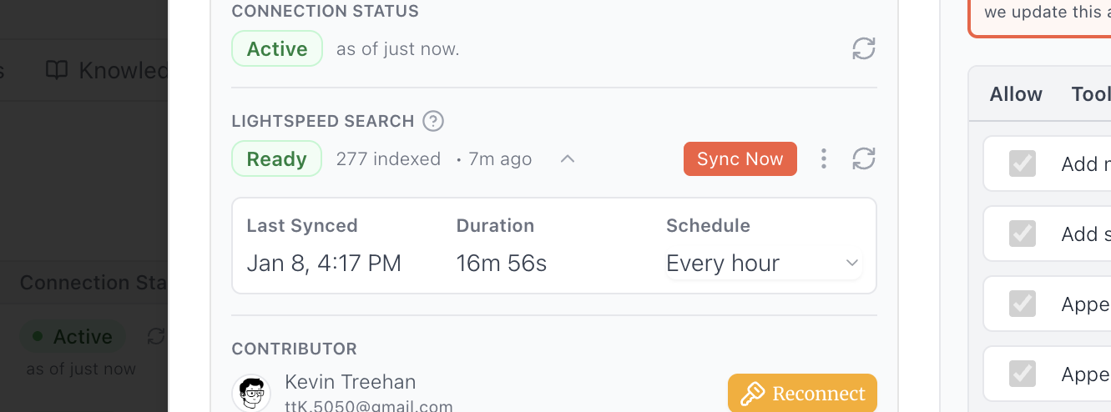
Task: Toggle the first Add tool checkbox
Action: 1023,163
